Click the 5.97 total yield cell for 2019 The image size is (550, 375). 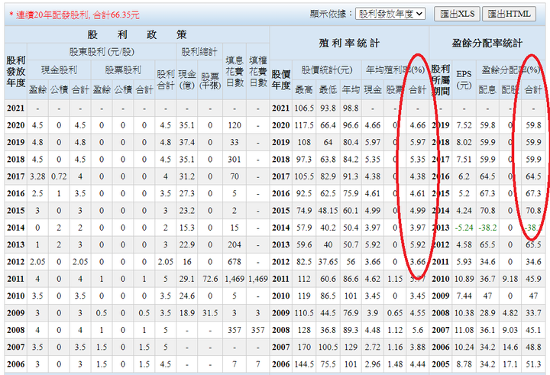click(x=418, y=142)
